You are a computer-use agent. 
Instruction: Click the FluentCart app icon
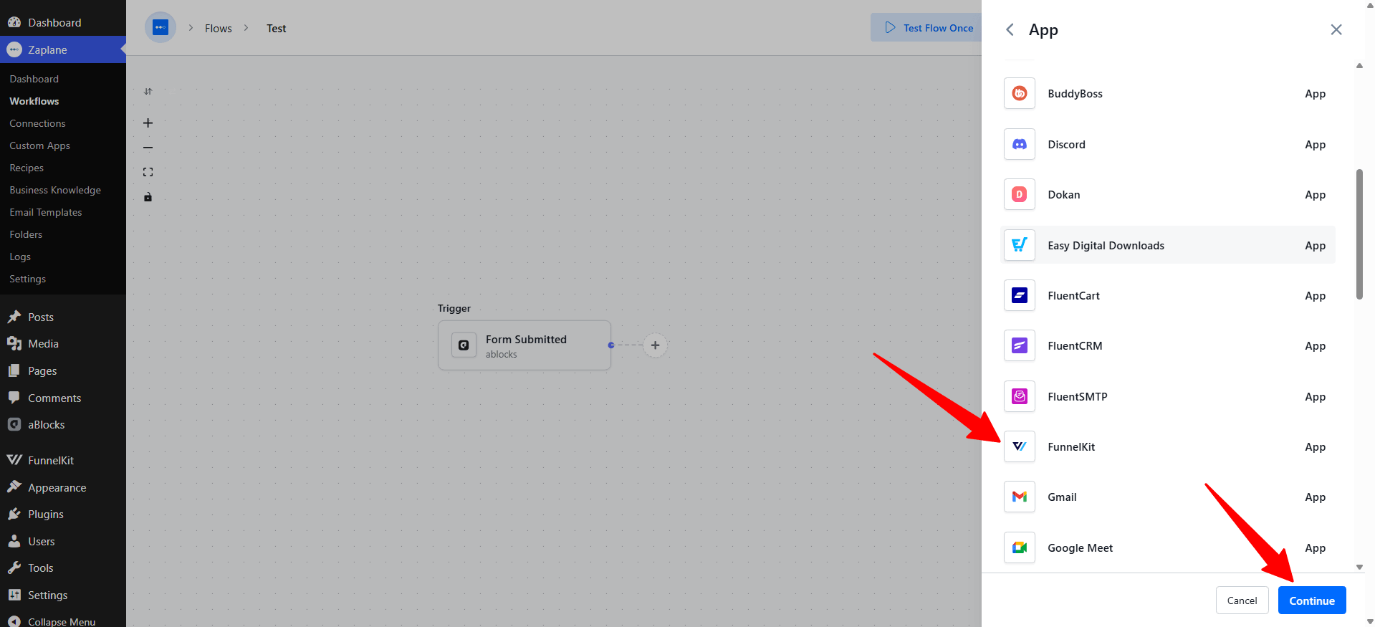tap(1019, 295)
